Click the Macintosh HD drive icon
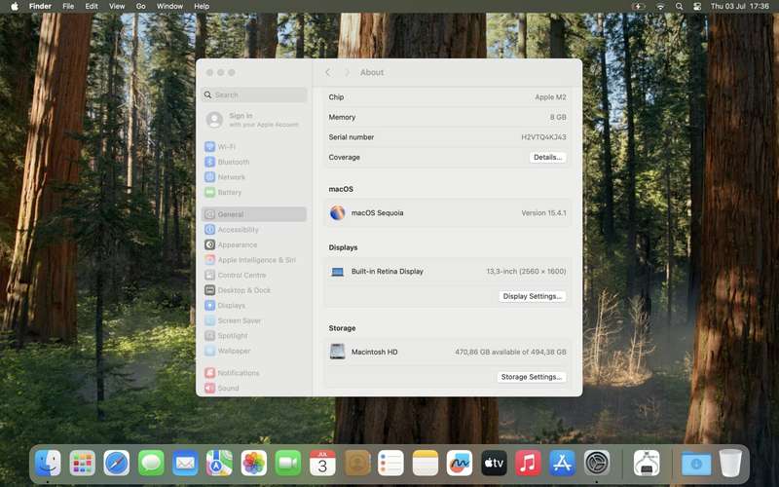The height and width of the screenshot is (487, 779). (x=337, y=352)
